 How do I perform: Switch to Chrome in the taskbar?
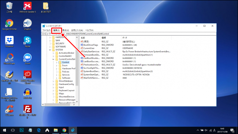(64, 130)
